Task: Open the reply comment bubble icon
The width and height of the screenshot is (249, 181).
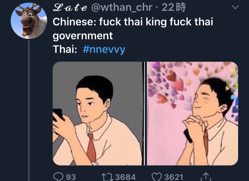Action: click(58, 177)
